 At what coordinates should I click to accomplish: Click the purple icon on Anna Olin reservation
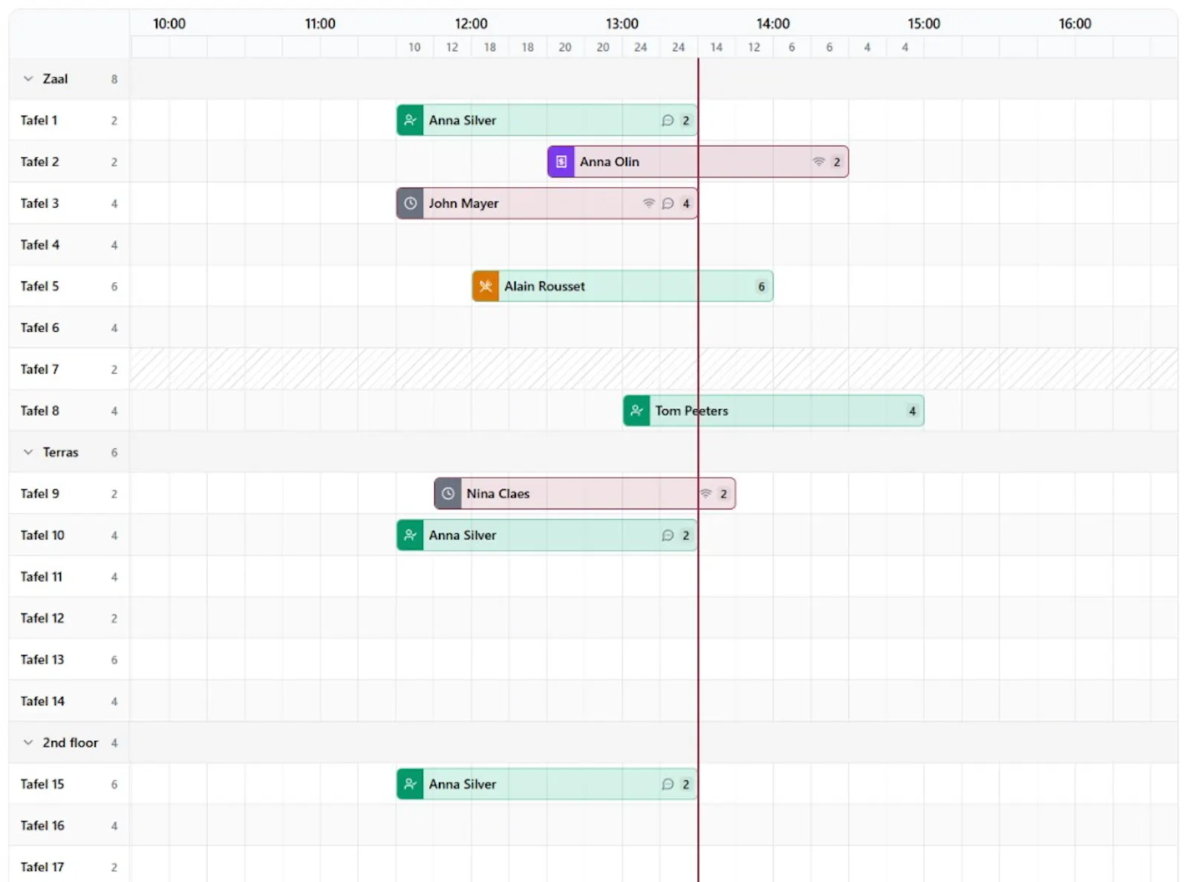(x=561, y=162)
